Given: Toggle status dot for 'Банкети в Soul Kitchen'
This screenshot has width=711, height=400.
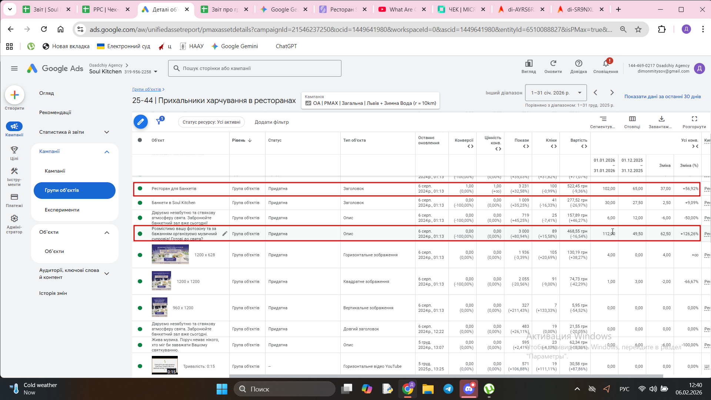Looking at the screenshot, I should (x=140, y=203).
